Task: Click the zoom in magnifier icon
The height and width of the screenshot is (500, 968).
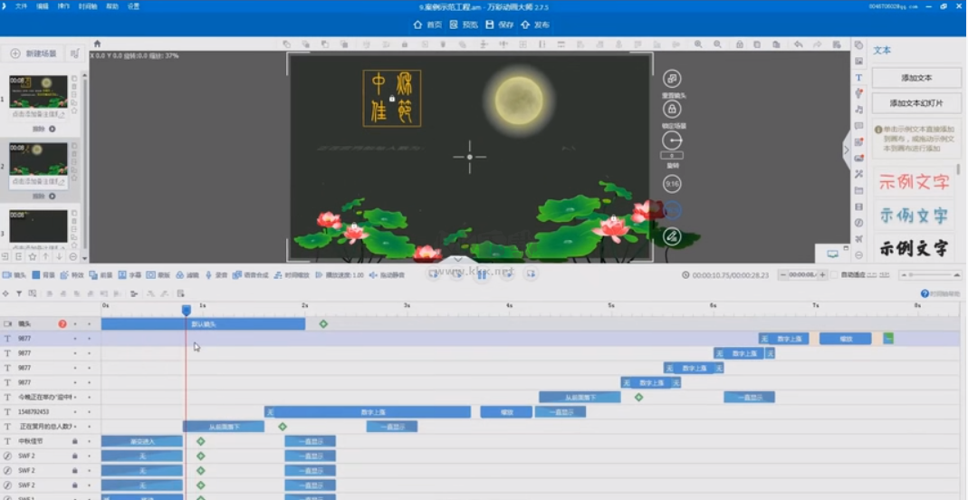Action: coord(698,44)
